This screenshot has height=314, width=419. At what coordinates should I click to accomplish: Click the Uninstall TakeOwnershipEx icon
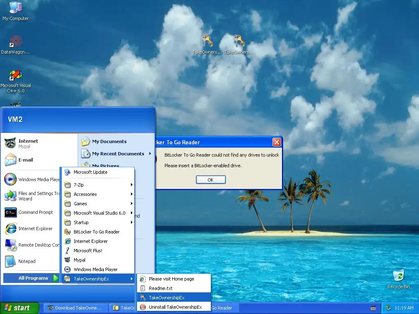coord(143,307)
